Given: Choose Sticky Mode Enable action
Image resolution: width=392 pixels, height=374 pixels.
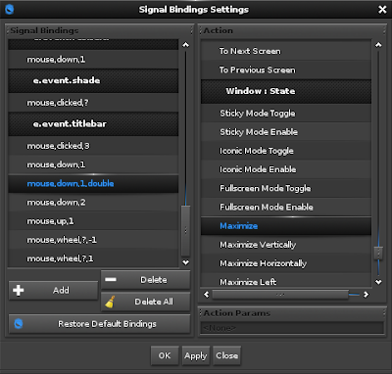Looking at the screenshot, I should coord(286,132).
